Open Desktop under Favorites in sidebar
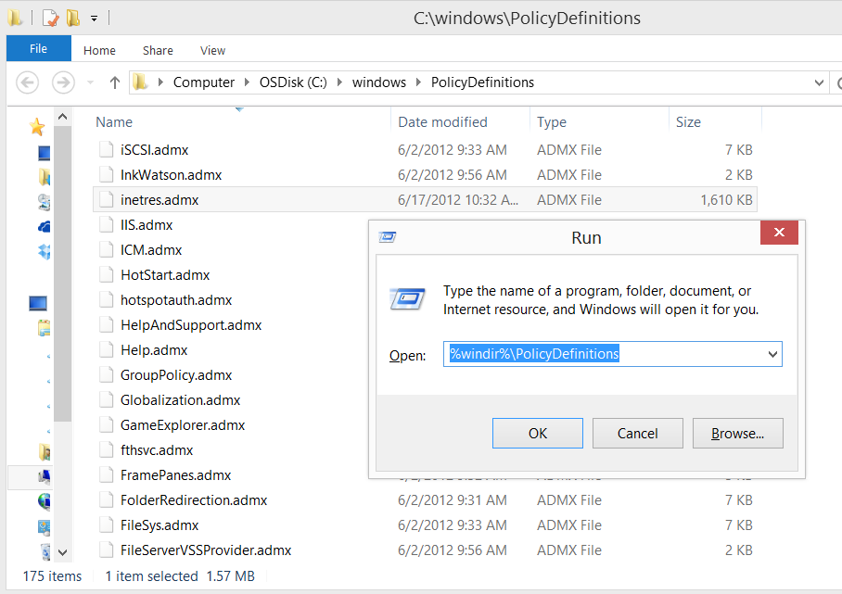Image resolution: width=842 pixels, height=594 pixels. (x=44, y=153)
